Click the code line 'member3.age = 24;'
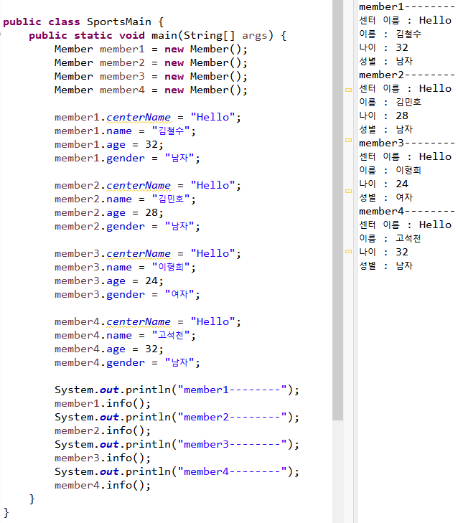This screenshot has width=458, height=523. click(109, 281)
